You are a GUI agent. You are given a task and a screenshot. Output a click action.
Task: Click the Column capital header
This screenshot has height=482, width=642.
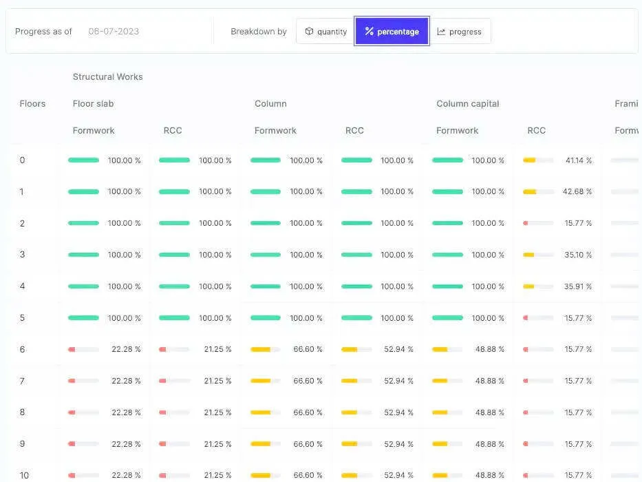click(467, 104)
